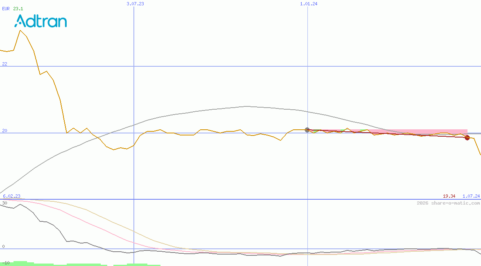Click the green volume bars at bottom left

20,263
